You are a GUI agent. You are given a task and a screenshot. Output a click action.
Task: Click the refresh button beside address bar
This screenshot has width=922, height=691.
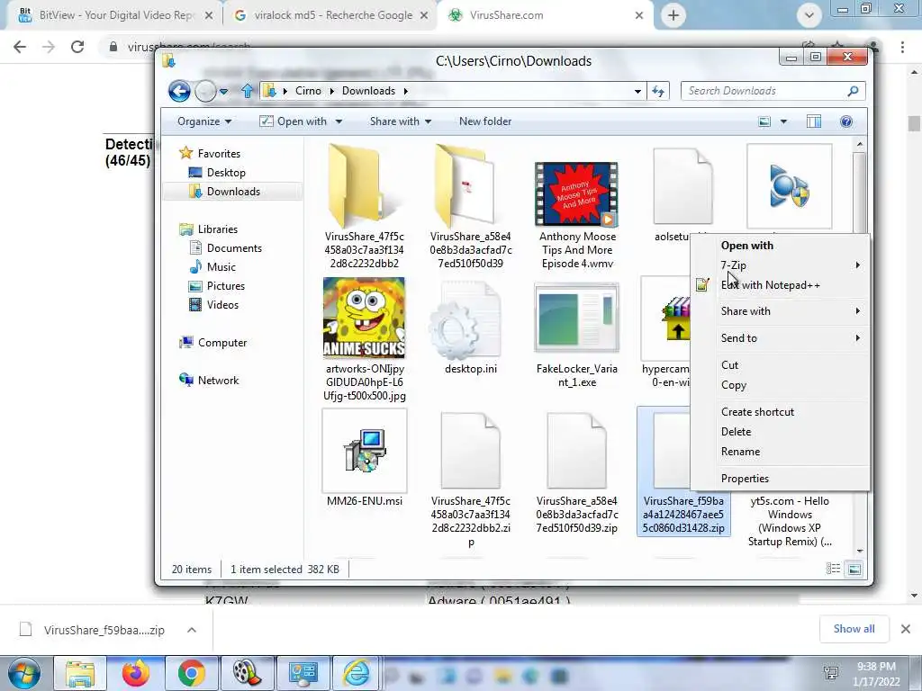click(658, 91)
